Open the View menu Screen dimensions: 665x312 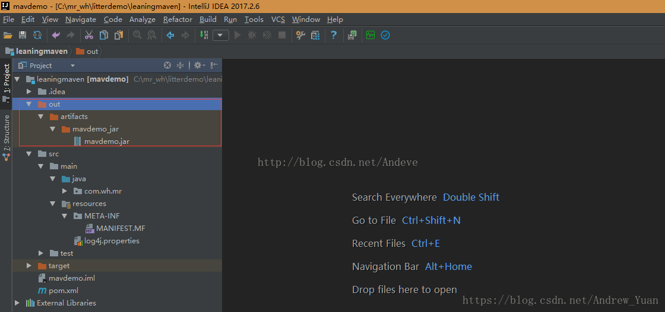coord(50,20)
